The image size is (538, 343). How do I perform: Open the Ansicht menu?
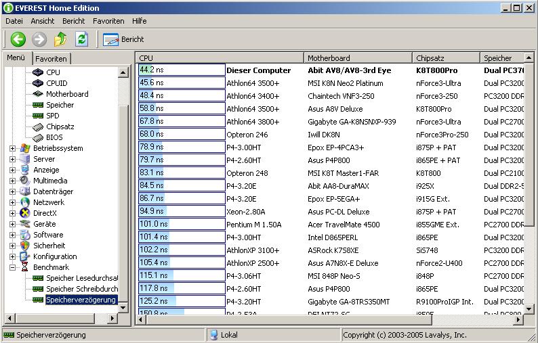point(43,21)
